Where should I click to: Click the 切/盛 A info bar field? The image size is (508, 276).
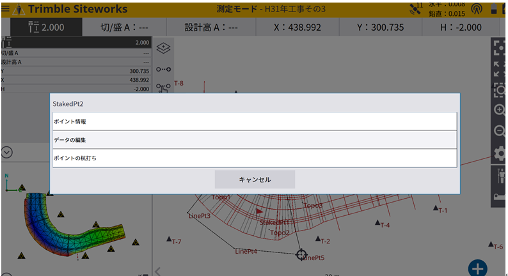pos(124,27)
